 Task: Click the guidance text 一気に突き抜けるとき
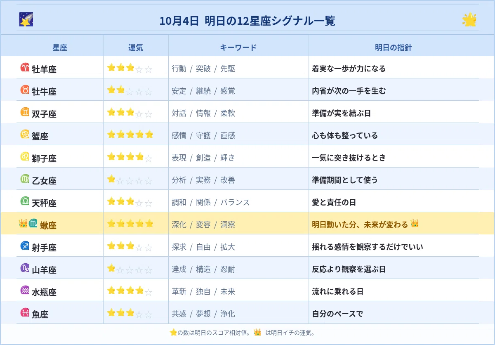click(349, 158)
